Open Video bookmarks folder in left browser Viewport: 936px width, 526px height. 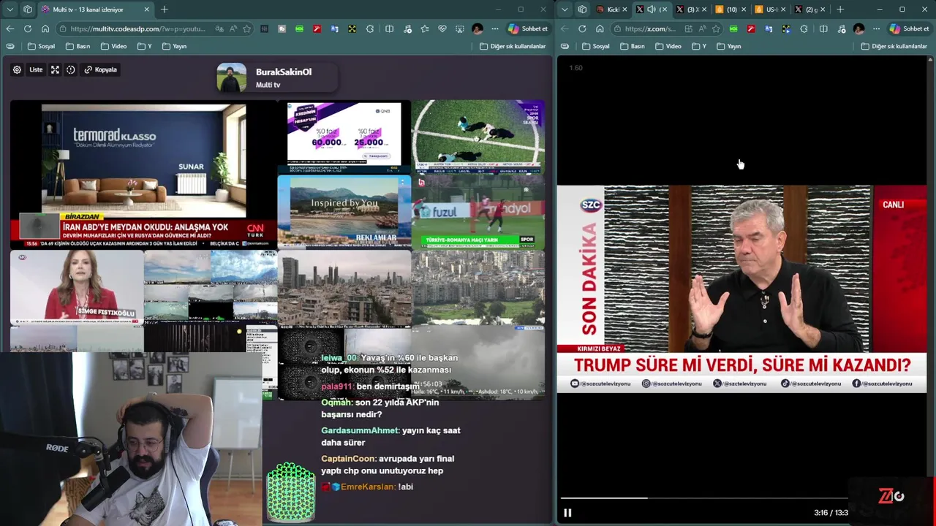113,46
